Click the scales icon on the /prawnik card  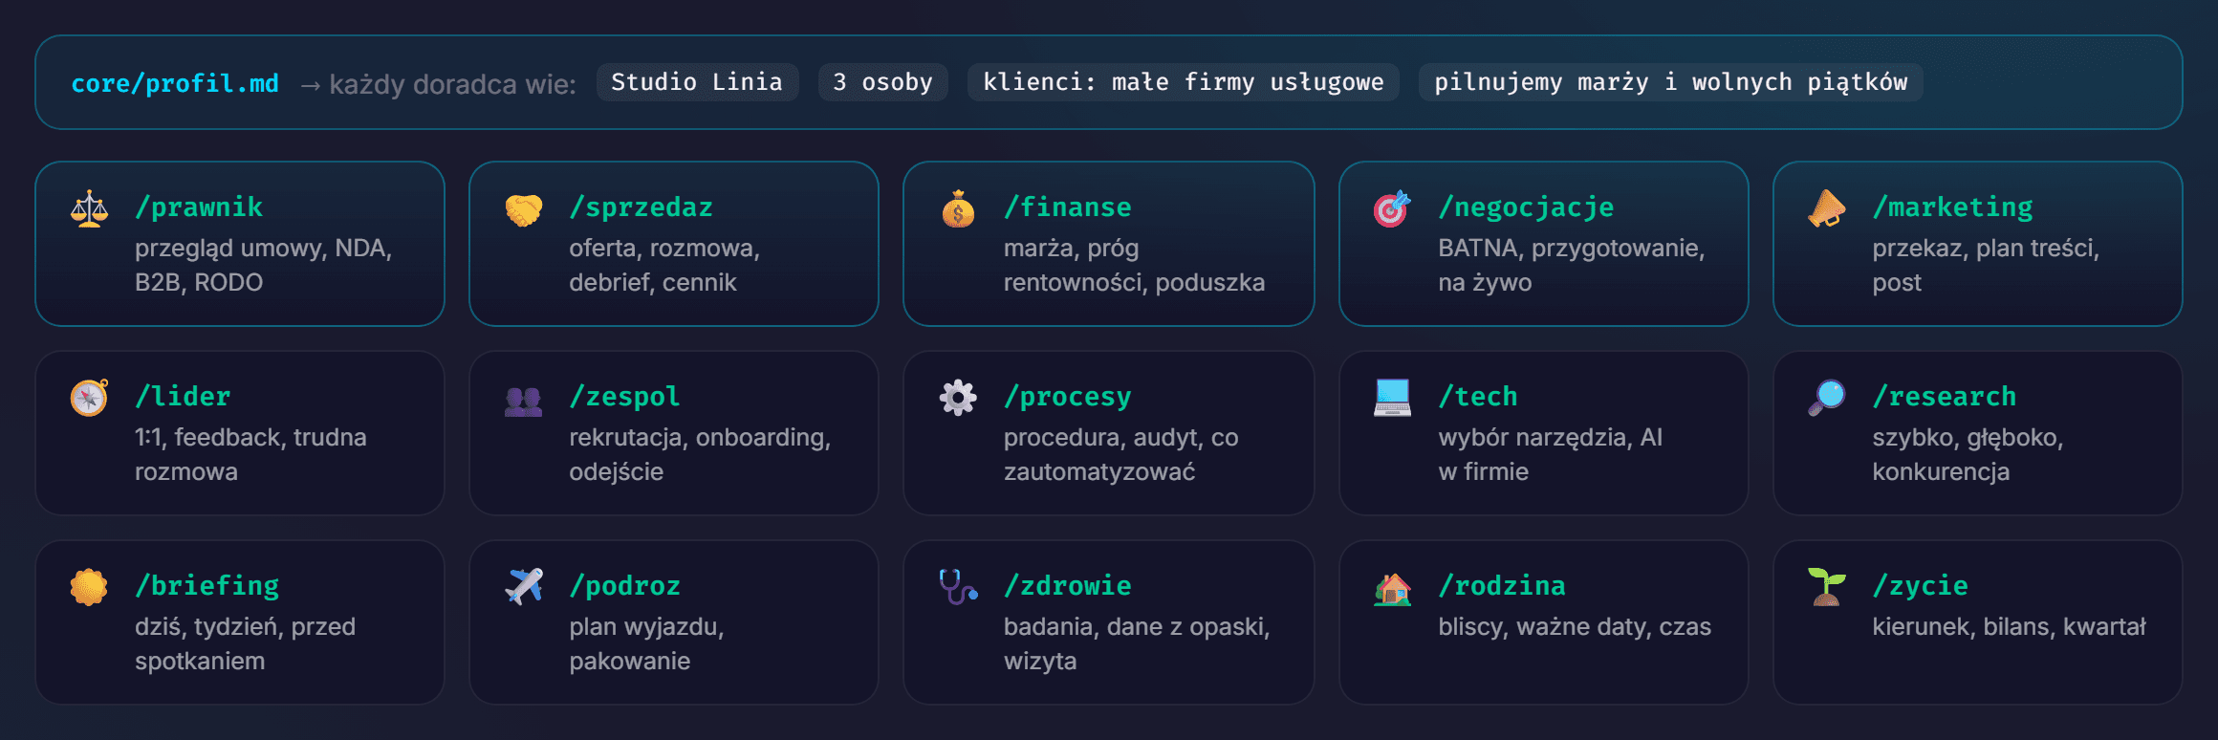[x=89, y=208]
